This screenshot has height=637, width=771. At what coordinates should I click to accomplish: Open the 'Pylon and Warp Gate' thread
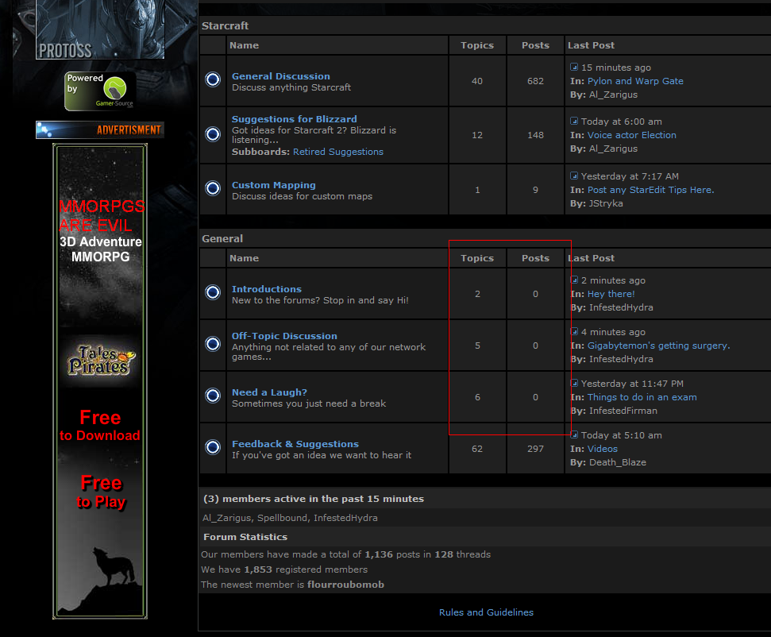pyautogui.click(x=635, y=81)
